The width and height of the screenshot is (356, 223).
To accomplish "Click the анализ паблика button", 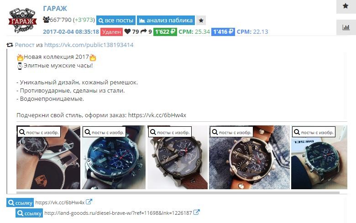I will pyautogui.click(x=166, y=21).
